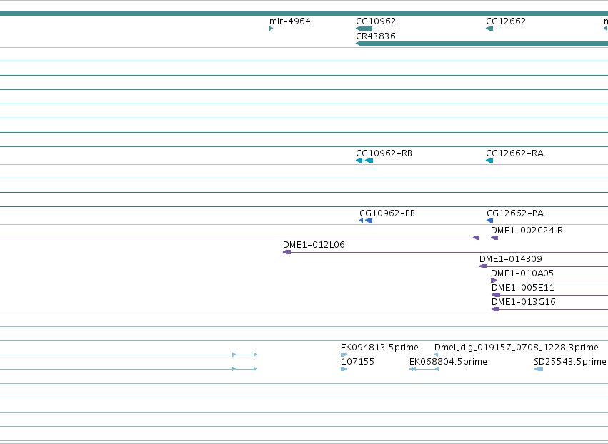Select the DME1-010A05 clone label
Image resolution: width=608 pixels, height=444 pixels.
coord(522,273)
